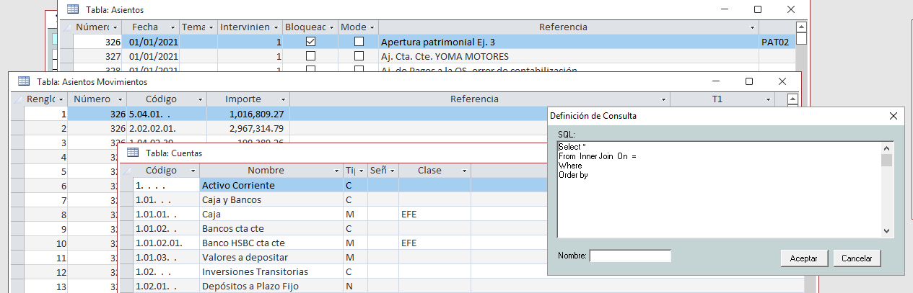Open Importe column dropdown arrow
Viewport: 913px width, 293px height.
[283, 99]
